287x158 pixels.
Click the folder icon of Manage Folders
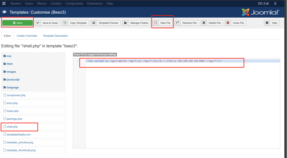125,23
